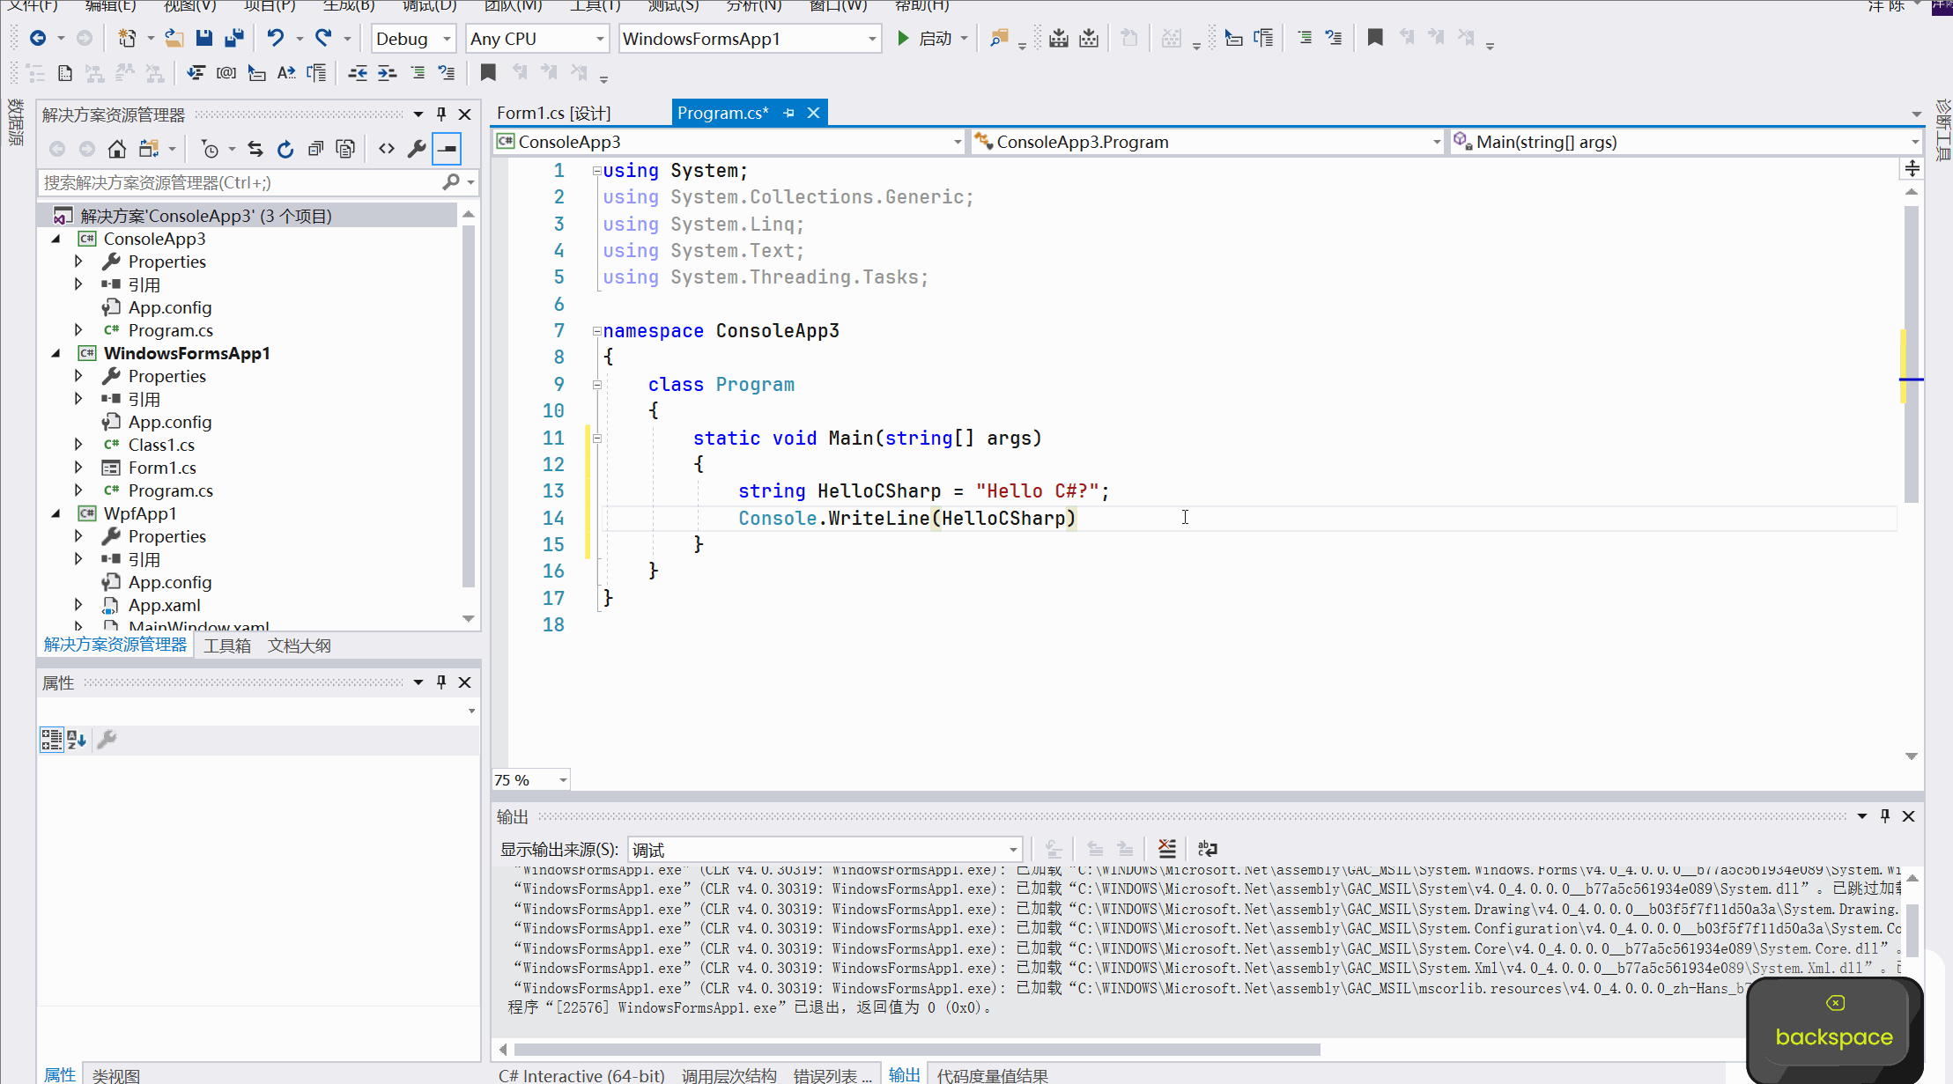Click the output panel horizontal scrollbar
The image size is (1953, 1084).
[x=916, y=1050]
